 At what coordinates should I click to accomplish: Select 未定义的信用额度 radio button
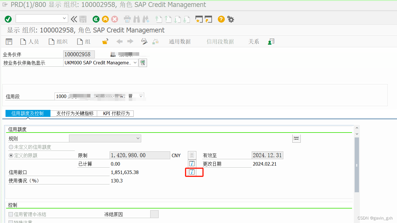[11, 147]
